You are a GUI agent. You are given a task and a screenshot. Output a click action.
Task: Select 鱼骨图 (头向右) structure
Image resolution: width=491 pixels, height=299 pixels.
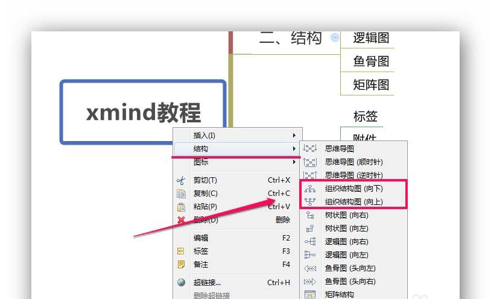pyautogui.click(x=354, y=281)
